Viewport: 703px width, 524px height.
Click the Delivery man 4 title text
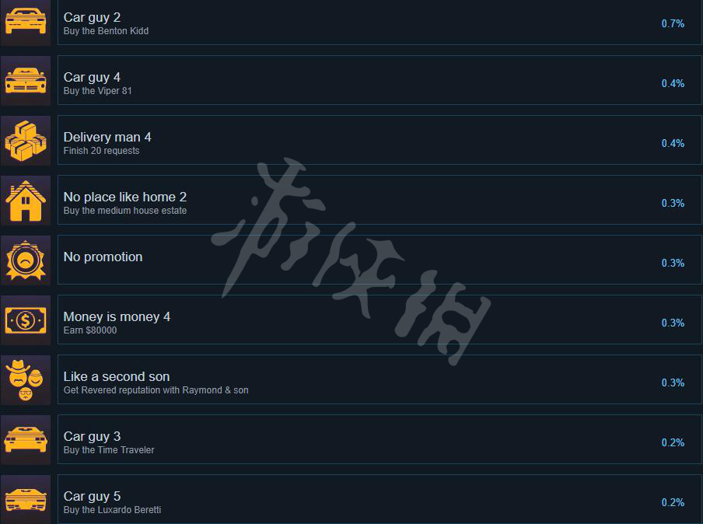click(107, 137)
